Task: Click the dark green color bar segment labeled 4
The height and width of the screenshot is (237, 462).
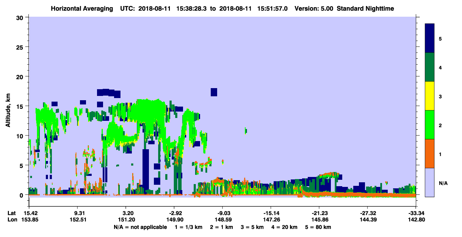Action: (430, 67)
